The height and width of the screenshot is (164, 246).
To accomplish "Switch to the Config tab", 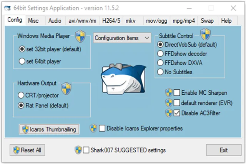I will click(15, 20).
